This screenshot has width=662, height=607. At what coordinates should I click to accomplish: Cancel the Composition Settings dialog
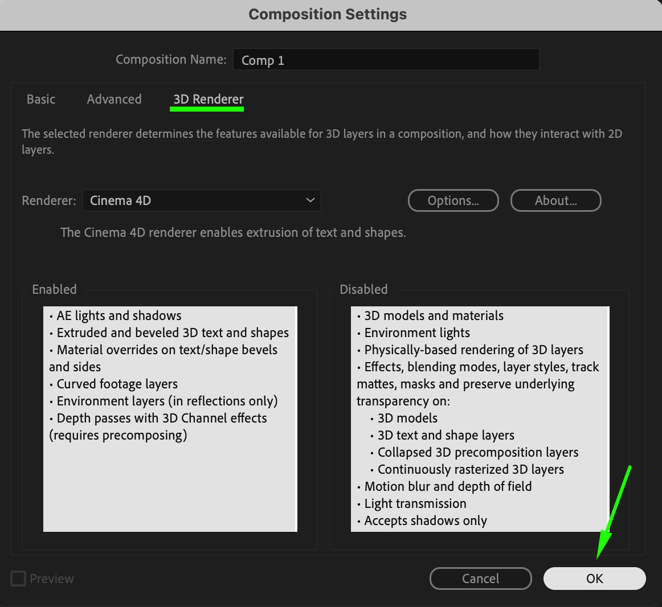coord(480,579)
